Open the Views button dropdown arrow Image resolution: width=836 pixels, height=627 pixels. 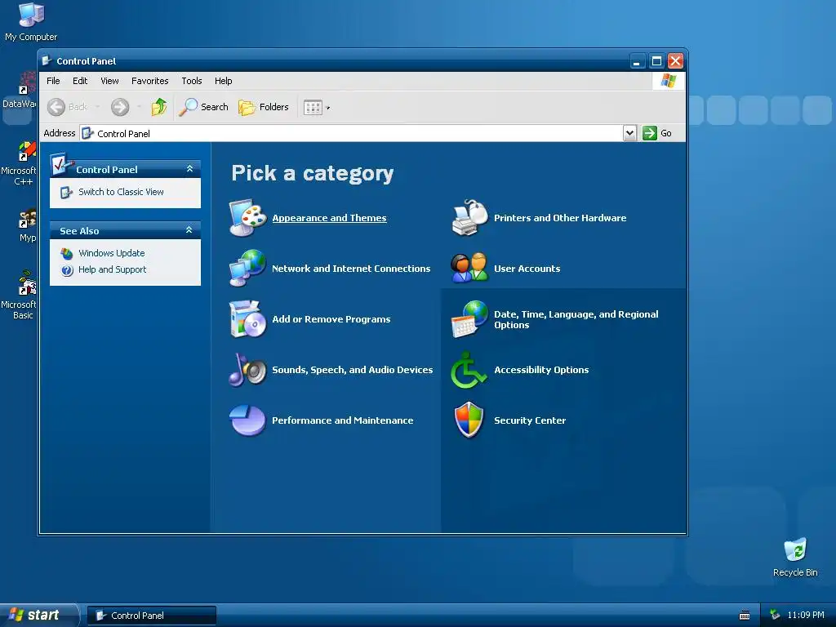point(328,108)
